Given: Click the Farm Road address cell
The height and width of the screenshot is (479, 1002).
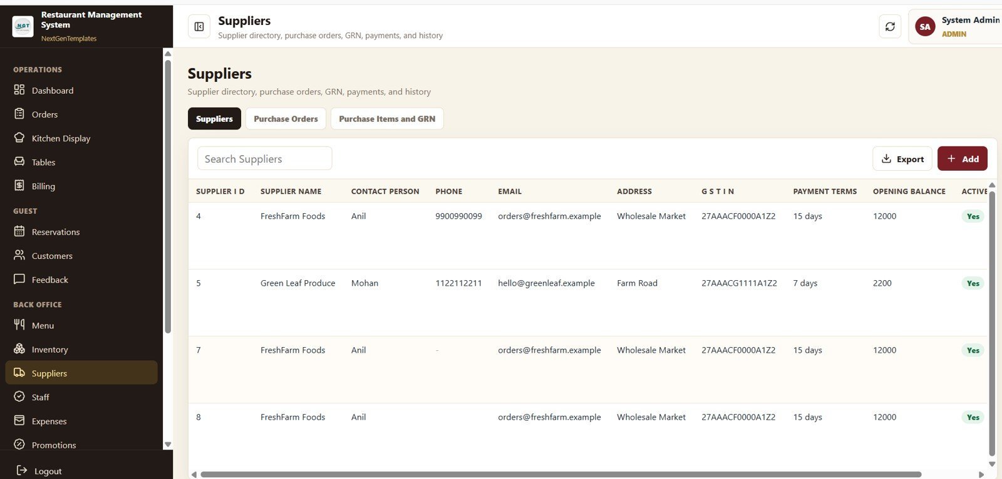Looking at the screenshot, I should [637, 283].
